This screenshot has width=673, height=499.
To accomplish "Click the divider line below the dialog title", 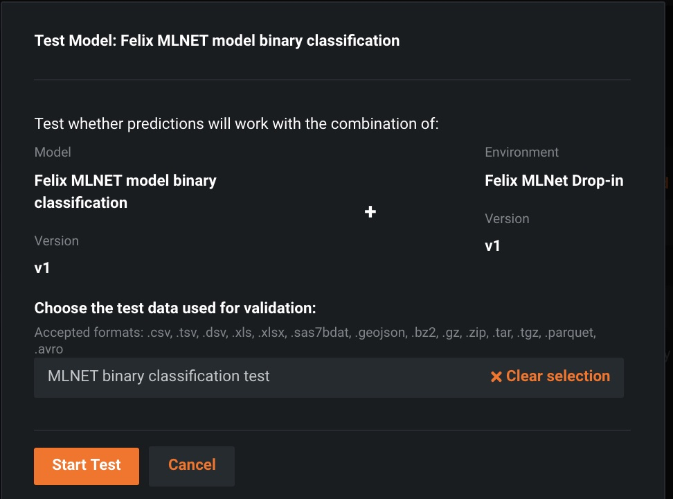I will pyautogui.click(x=332, y=80).
